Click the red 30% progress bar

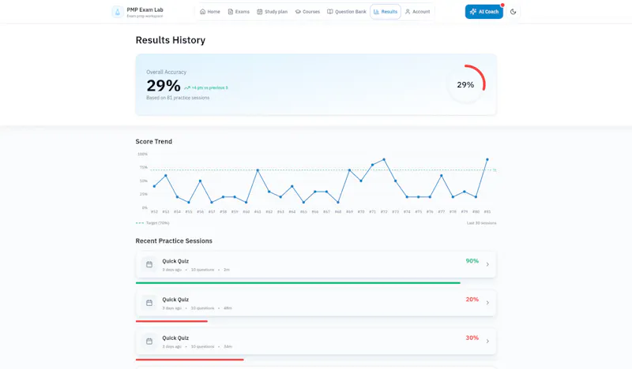pyautogui.click(x=190, y=360)
